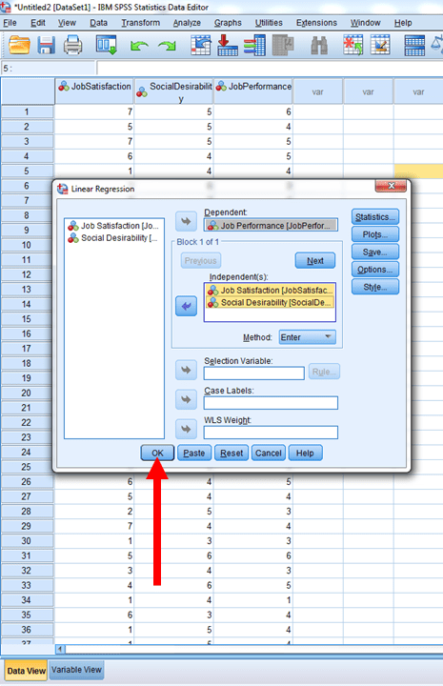This screenshot has width=443, height=686.
Task: Open the Help menu in menu bar
Action: tap(403, 23)
